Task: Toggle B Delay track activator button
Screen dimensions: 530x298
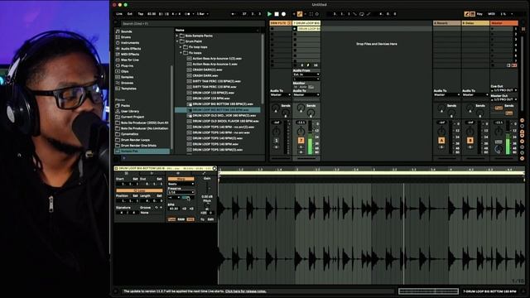Action: pyautogui.click(x=470, y=140)
